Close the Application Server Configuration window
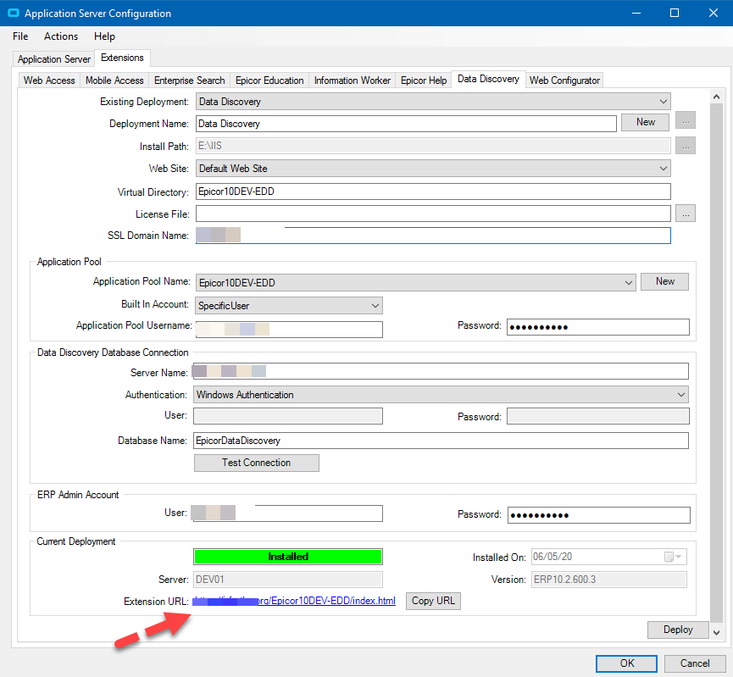 pyautogui.click(x=714, y=13)
